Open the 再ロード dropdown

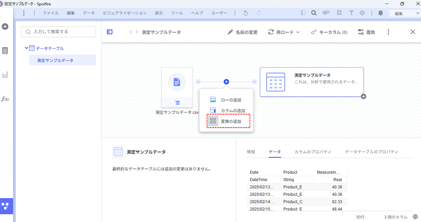coord(284,32)
